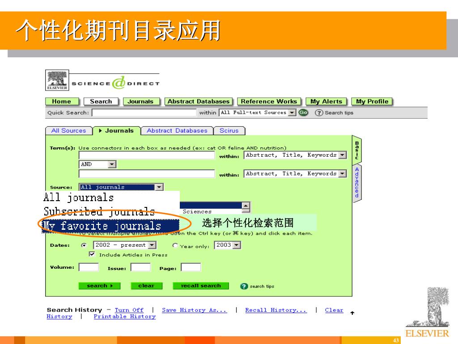Open My Profile navigation button

372,102
